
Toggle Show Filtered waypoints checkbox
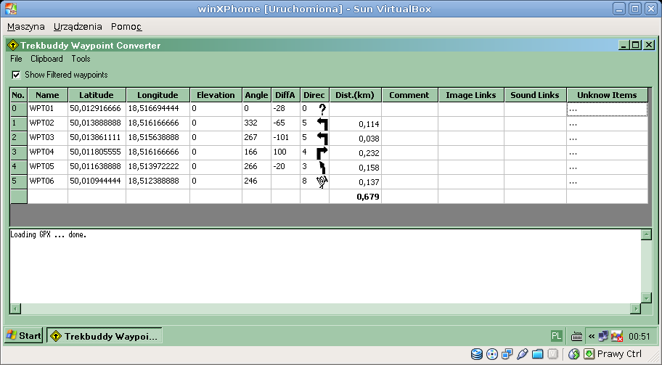point(16,75)
